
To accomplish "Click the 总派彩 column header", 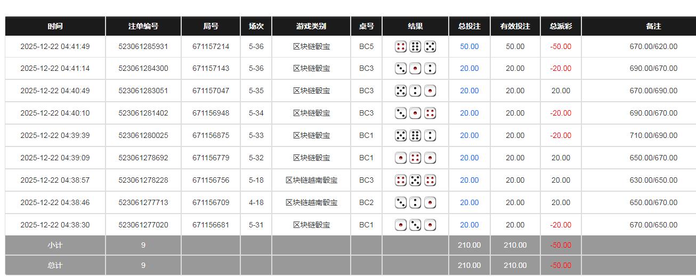I will pyautogui.click(x=561, y=26).
